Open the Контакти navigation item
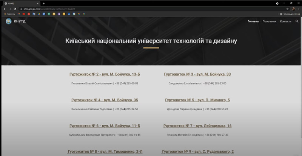Screen dimensions: 302x156 tap(286, 21)
